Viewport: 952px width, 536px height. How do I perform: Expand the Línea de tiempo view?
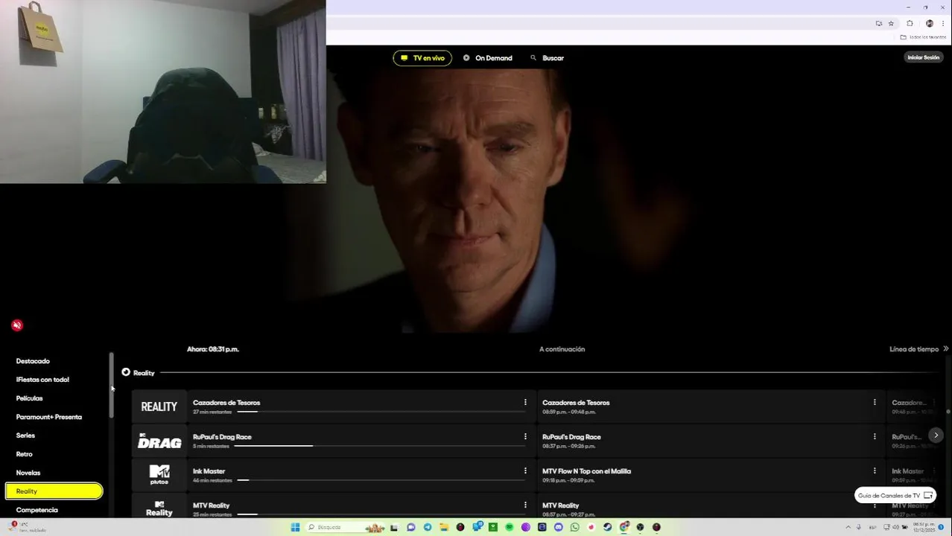(918, 348)
